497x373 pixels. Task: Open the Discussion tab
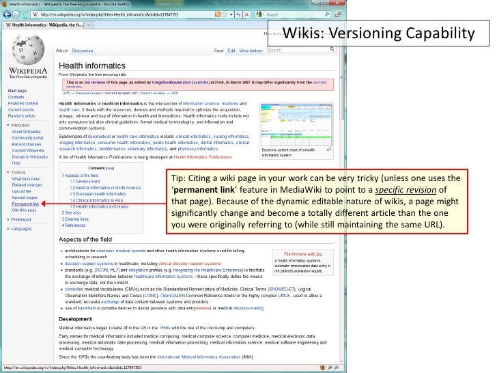(83, 51)
